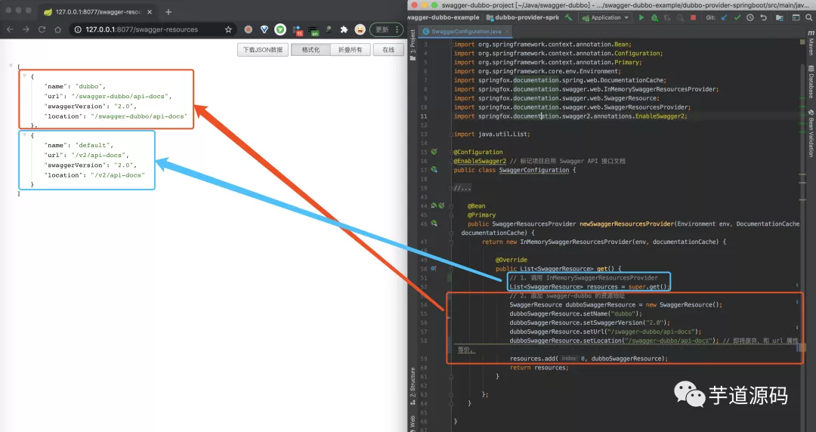Run the application with green play button
The image size is (816, 432).
click(641, 17)
